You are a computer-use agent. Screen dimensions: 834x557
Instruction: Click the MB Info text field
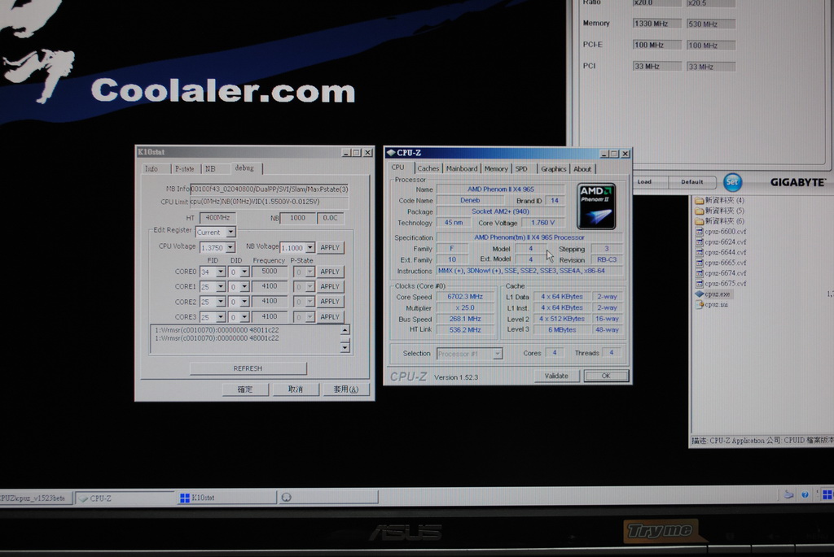coord(269,189)
